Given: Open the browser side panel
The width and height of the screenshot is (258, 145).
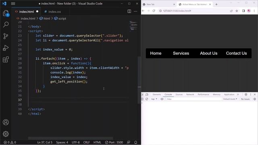Looking at the screenshot, I should 243,11.
